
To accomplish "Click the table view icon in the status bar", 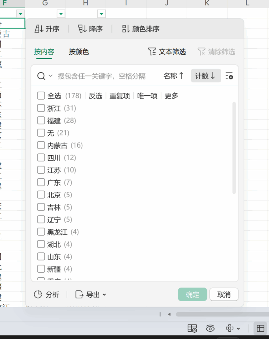I will point(260,328).
